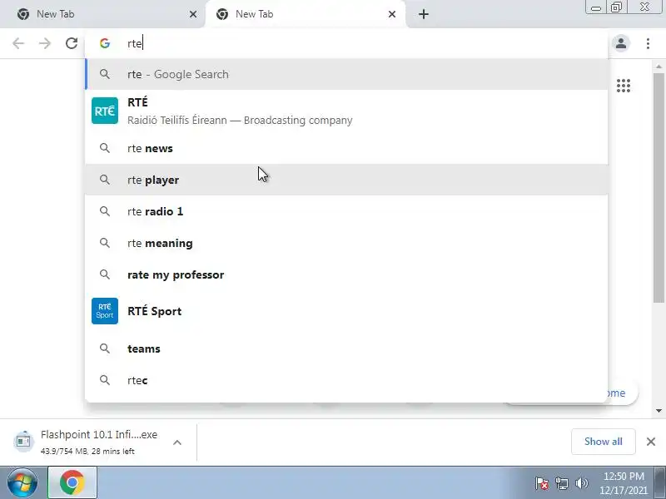
Task: Select the 'rte meaning' suggestion
Action: 346,243
